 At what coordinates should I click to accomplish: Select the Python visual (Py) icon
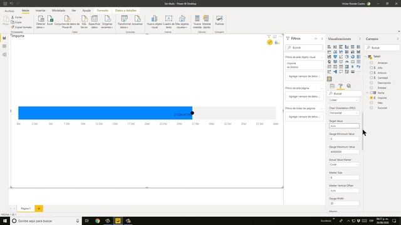click(x=358, y=67)
